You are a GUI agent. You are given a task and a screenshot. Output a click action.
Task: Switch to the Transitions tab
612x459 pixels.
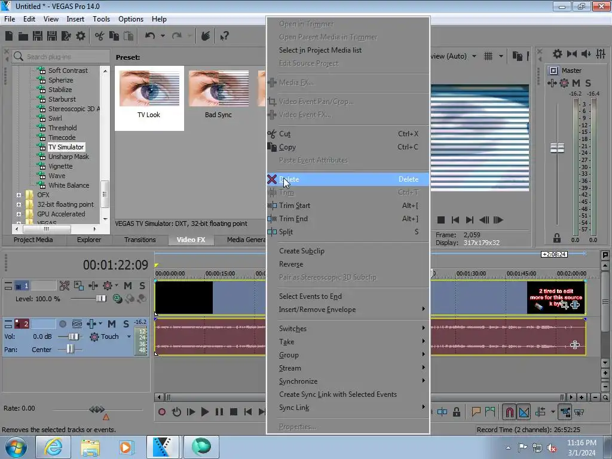(140, 240)
